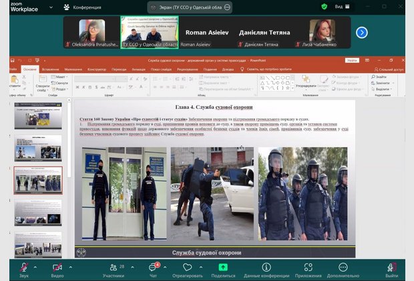Expand the participants options arrow
414x281 pixels.
pos(132,266)
